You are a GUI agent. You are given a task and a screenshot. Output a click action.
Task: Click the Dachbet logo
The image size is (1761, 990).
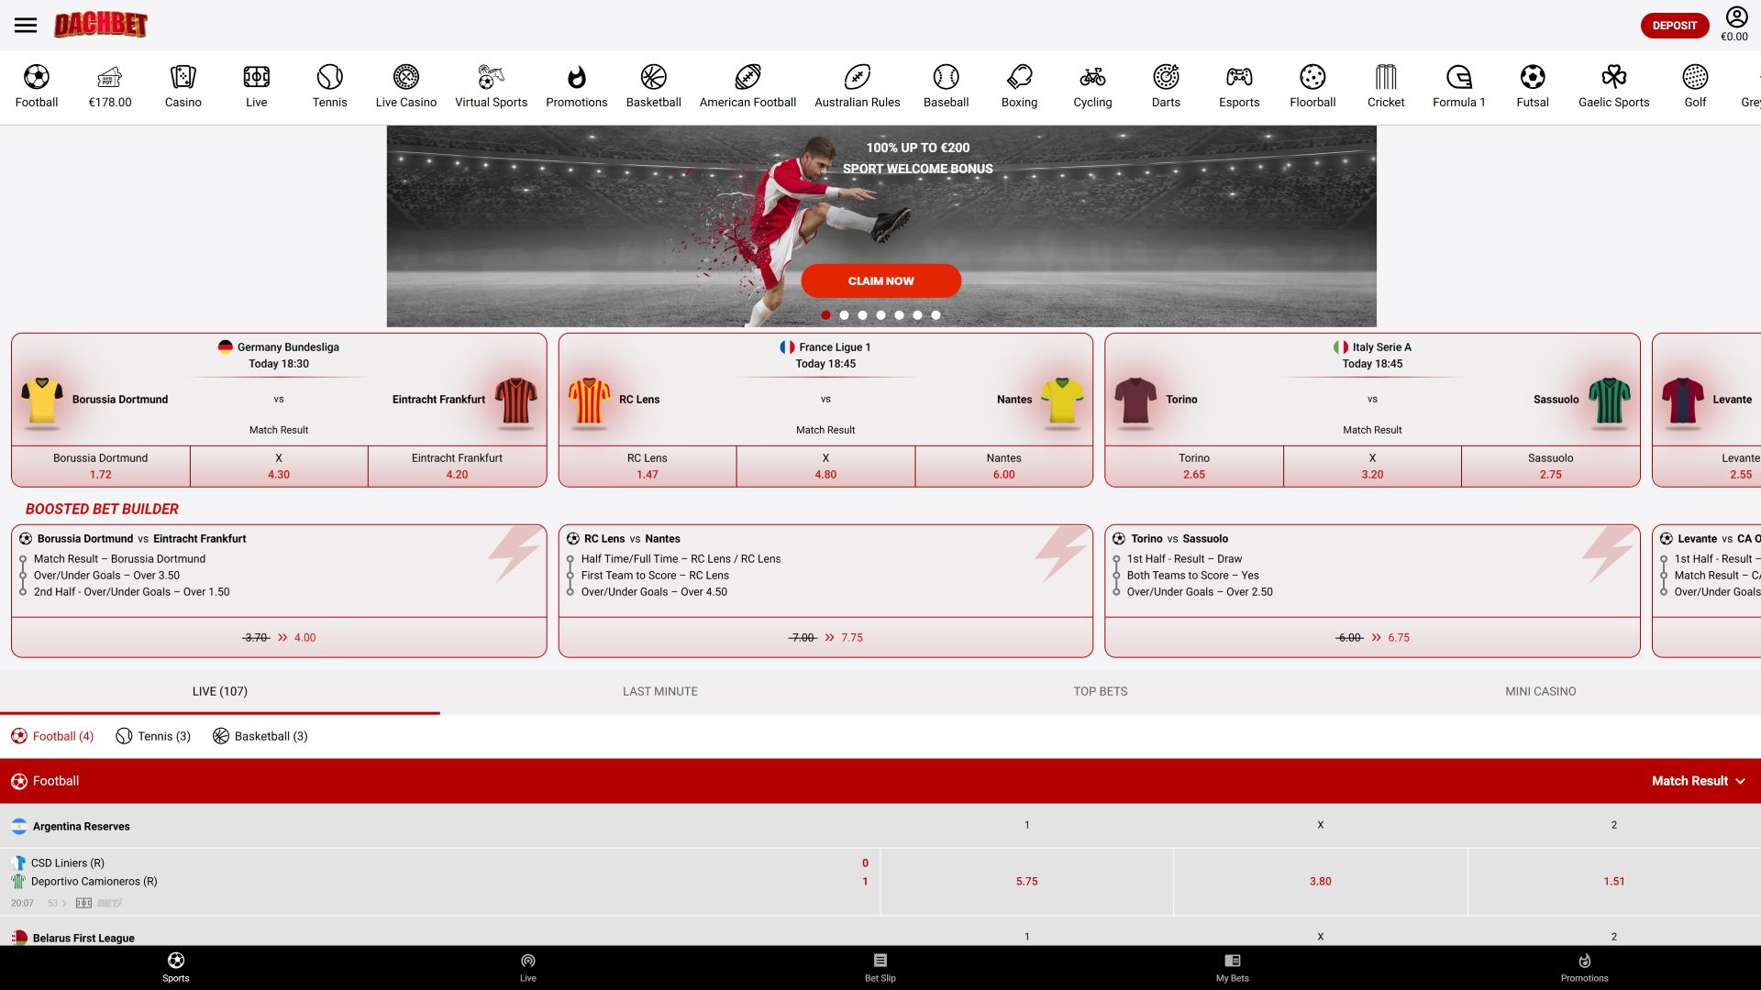click(101, 25)
